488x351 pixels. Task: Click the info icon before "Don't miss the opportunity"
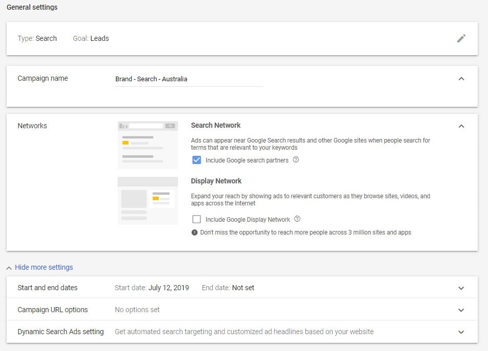click(x=194, y=232)
